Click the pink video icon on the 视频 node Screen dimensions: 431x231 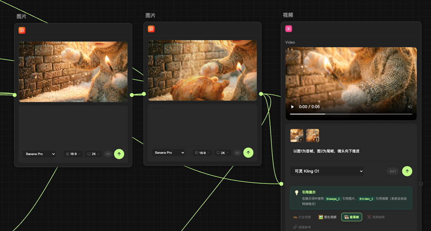(288, 29)
